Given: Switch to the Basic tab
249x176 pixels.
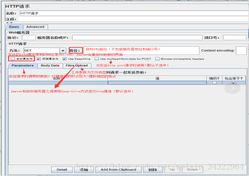Looking at the screenshot, I should pyautogui.click(x=15, y=27).
